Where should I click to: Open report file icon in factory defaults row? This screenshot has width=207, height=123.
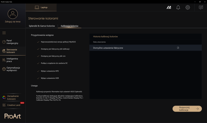tap(178, 48)
